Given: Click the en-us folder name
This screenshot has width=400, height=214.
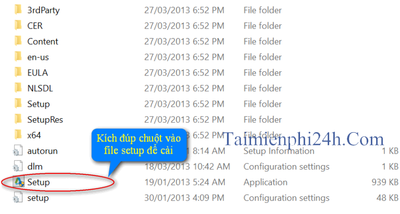Looking at the screenshot, I should click(x=38, y=57).
